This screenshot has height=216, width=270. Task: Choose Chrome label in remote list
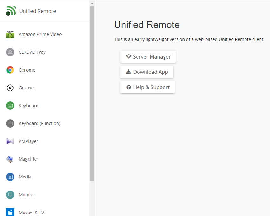click(x=27, y=70)
